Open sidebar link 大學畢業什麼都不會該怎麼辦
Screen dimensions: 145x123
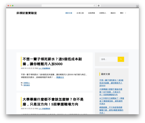point(111,92)
